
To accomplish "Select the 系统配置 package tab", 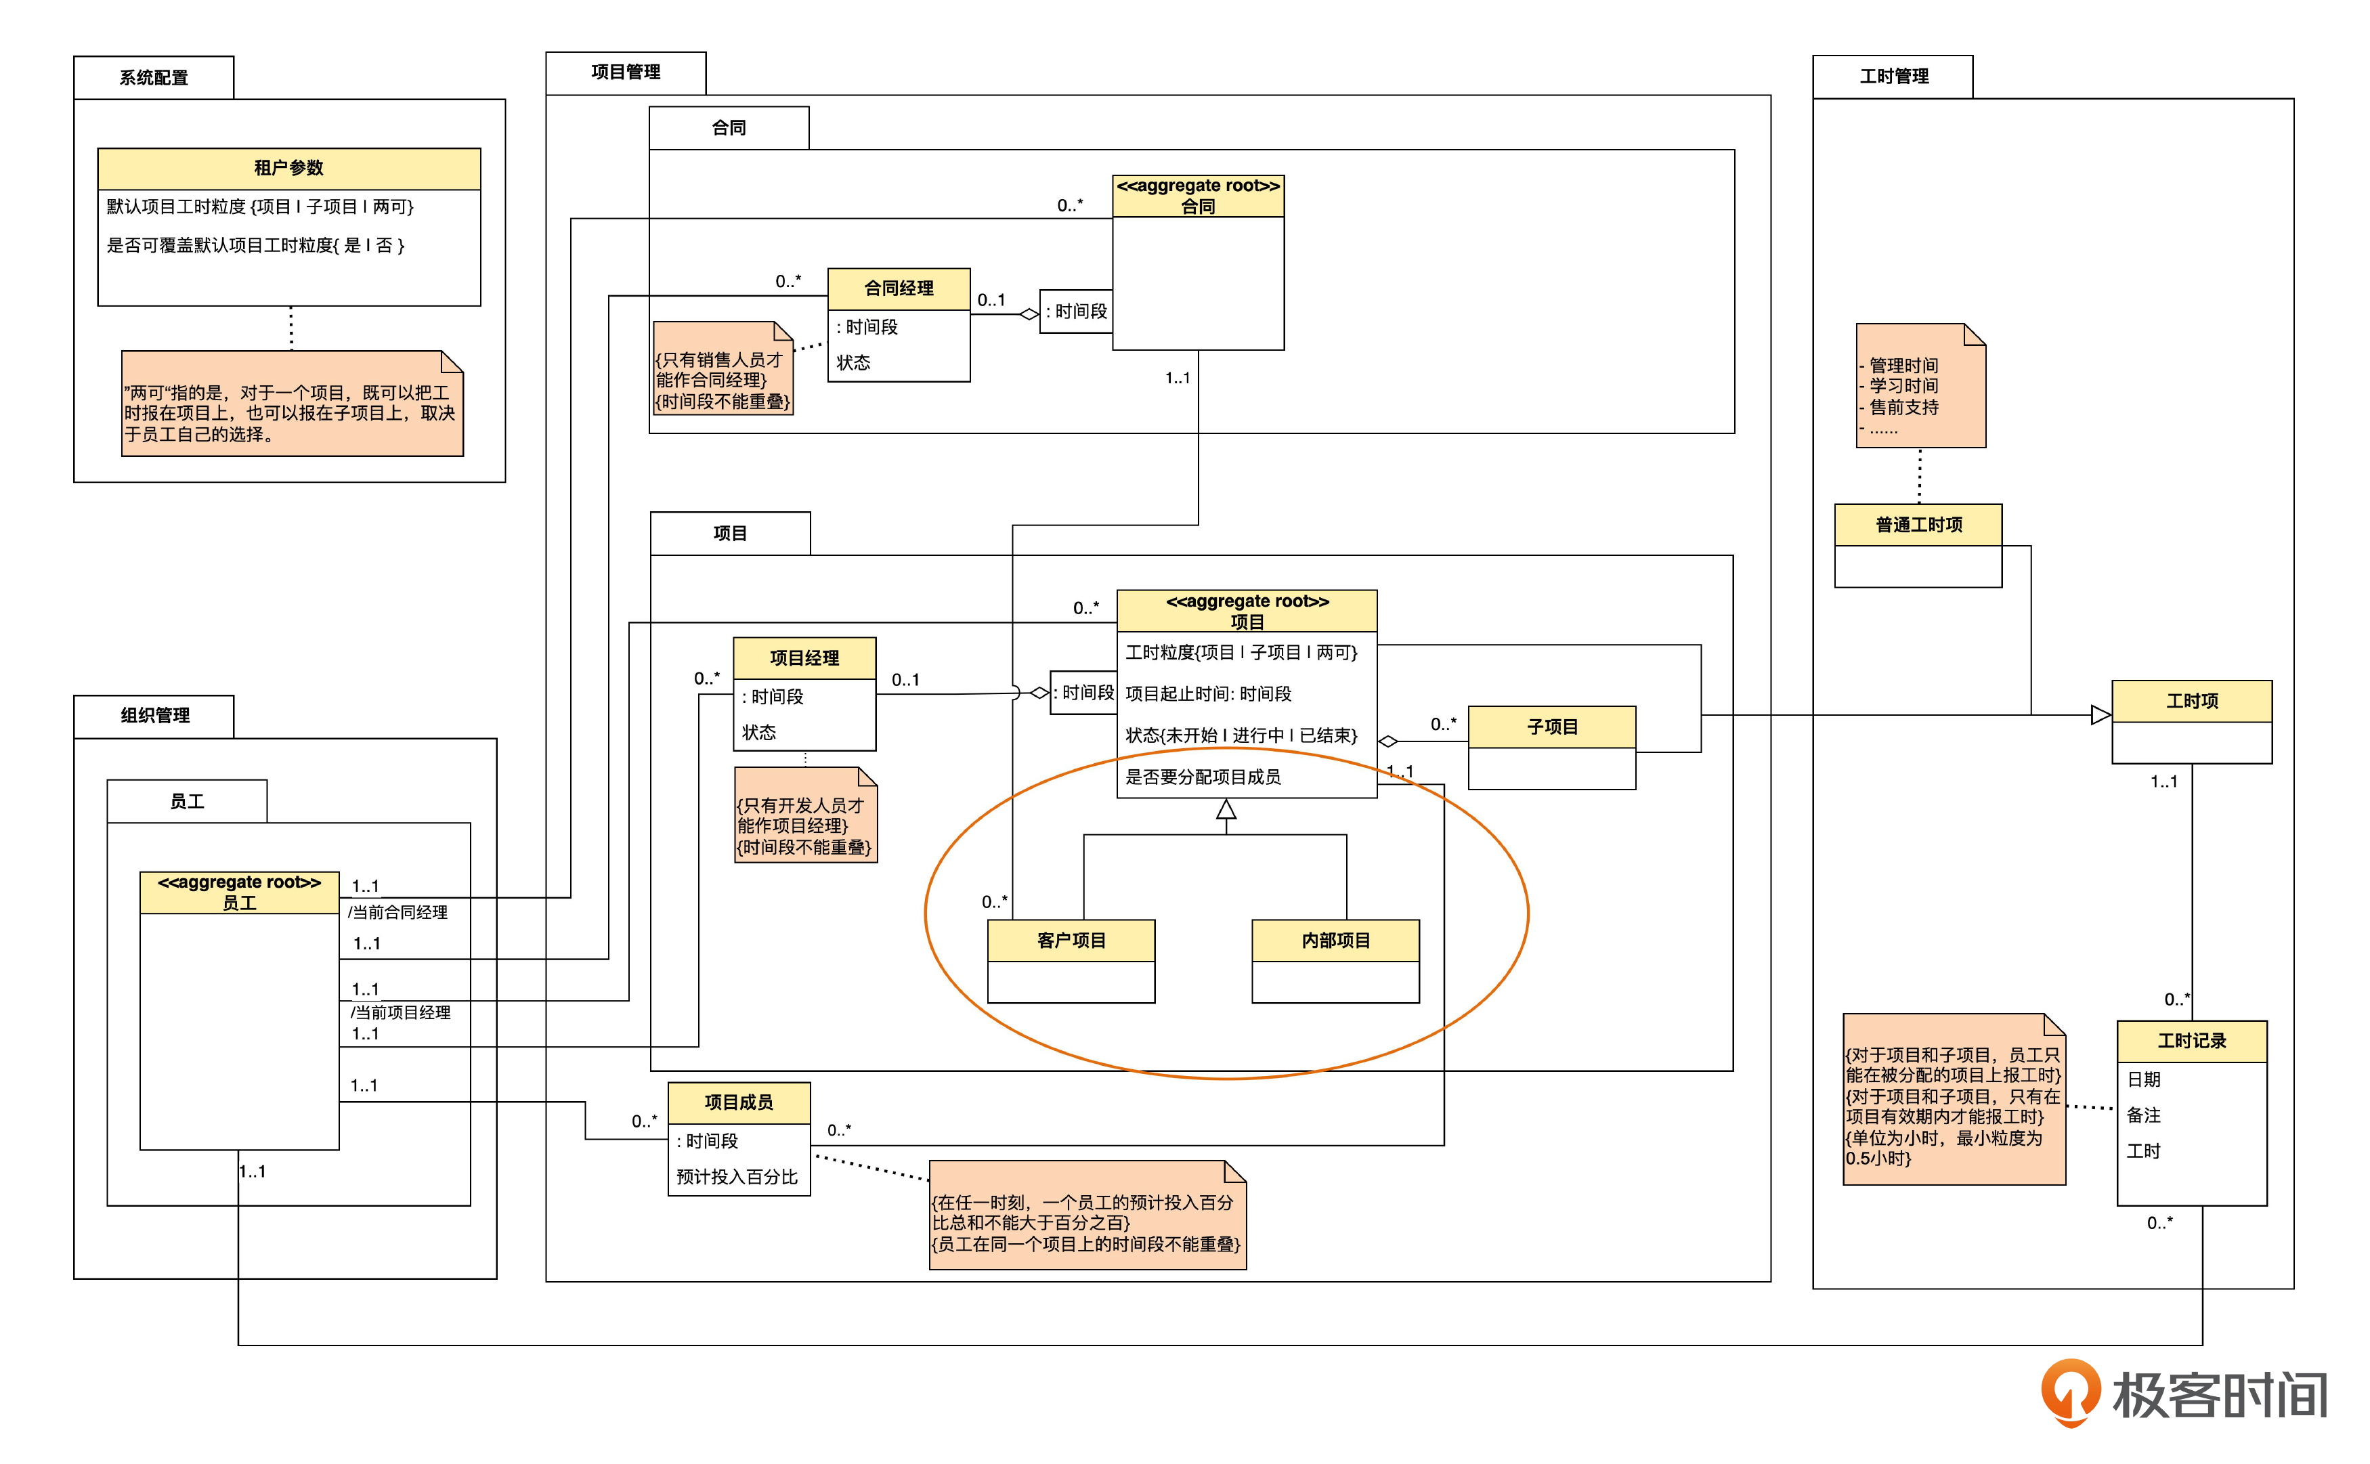I will (154, 77).
